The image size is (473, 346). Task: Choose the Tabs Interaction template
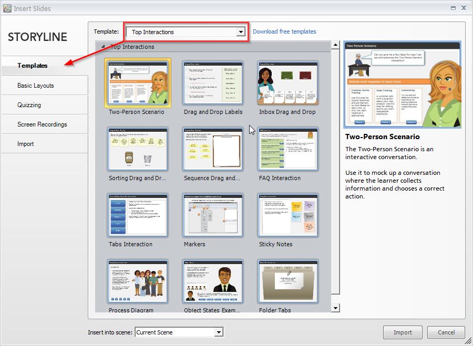pyautogui.click(x=137, y=215)
